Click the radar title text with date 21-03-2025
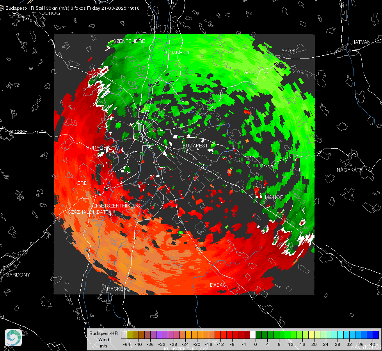 click(72, 8)
